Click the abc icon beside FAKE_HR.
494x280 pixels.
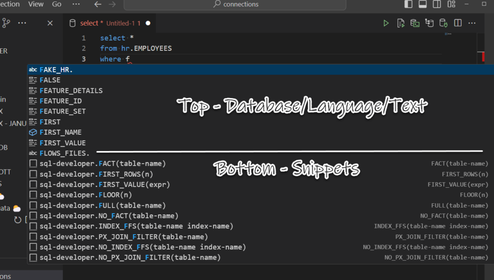coord(33,70)
